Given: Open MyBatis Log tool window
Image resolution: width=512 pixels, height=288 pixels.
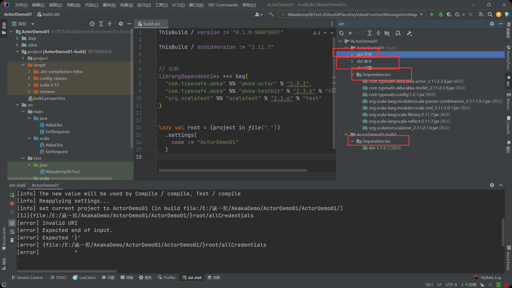Looking at the screenshot, I should click(488, 278).
